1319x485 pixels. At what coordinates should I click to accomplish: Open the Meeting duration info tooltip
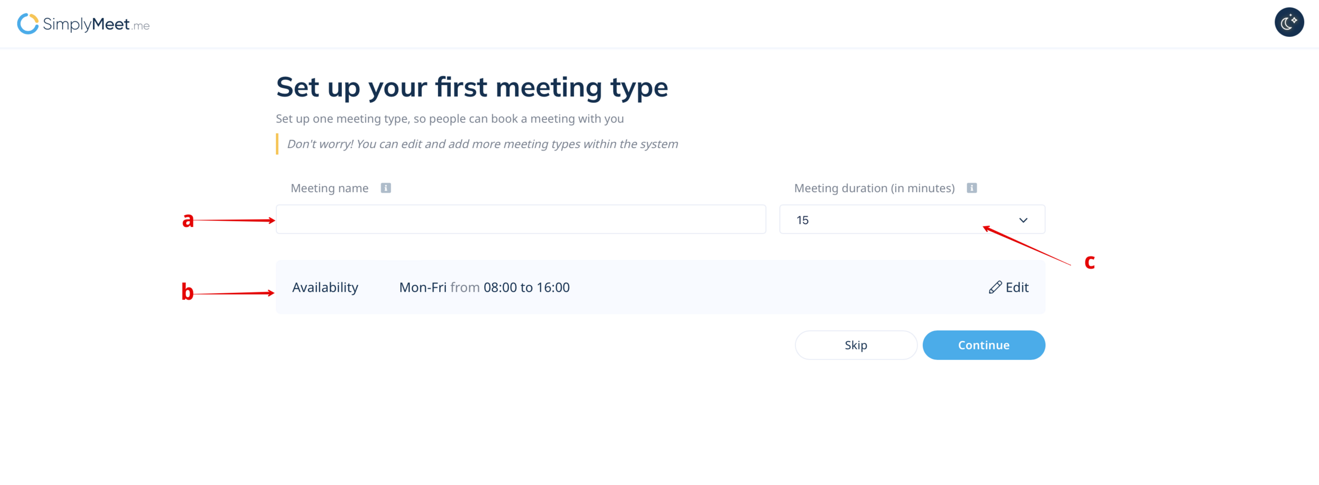pyautogui.click(x=972, y=187)
